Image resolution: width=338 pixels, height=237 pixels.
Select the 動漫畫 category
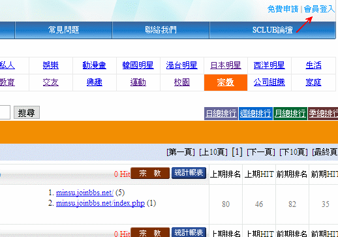tap(95, 65)
